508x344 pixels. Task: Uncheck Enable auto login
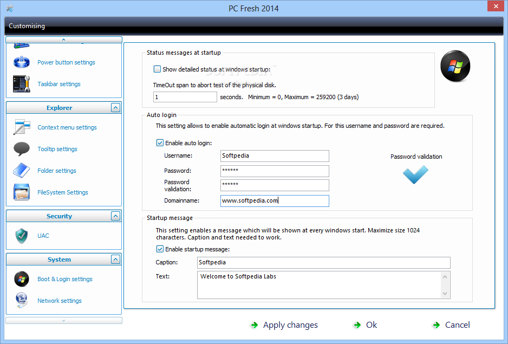(160, 142)
